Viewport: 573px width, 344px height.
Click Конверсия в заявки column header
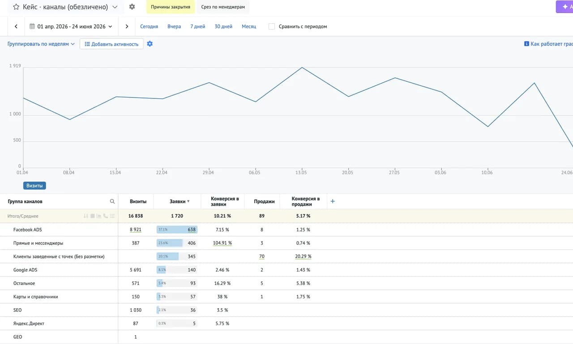[x=225, y=201]
